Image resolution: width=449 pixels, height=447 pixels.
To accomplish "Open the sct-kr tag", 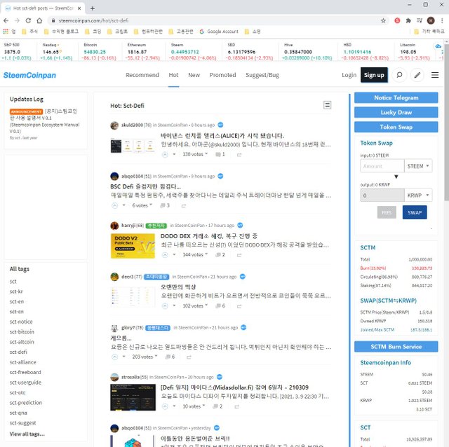I will click(16, 291).
